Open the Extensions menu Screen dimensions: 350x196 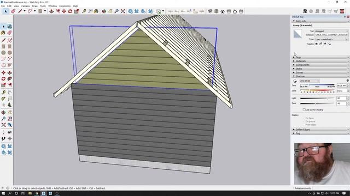point(65,6)
